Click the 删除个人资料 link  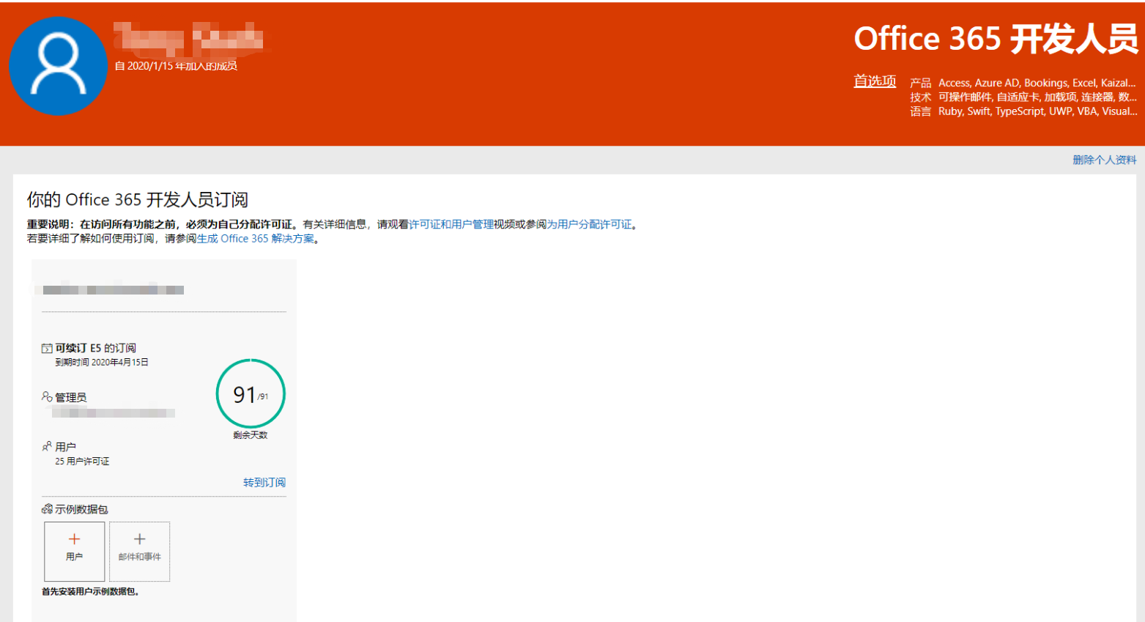point(1104,160)
